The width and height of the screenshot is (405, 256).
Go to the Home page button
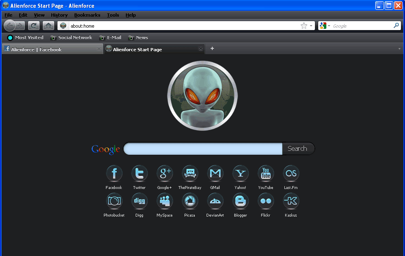48,26
